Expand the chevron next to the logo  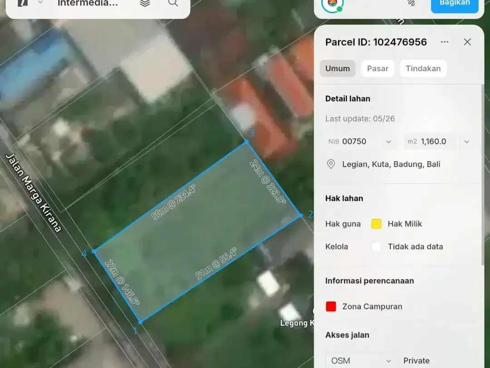tap(40, 3)
